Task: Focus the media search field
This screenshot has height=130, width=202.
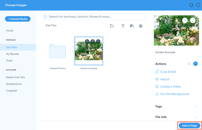Action: (94, 17)
